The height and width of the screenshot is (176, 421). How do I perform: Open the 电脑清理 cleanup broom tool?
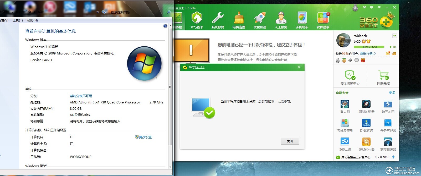click(x=239, y=20)
